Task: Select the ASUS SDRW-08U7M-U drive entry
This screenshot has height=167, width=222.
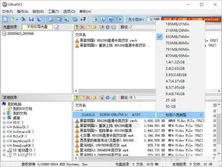Action: [x=114, y=115]
